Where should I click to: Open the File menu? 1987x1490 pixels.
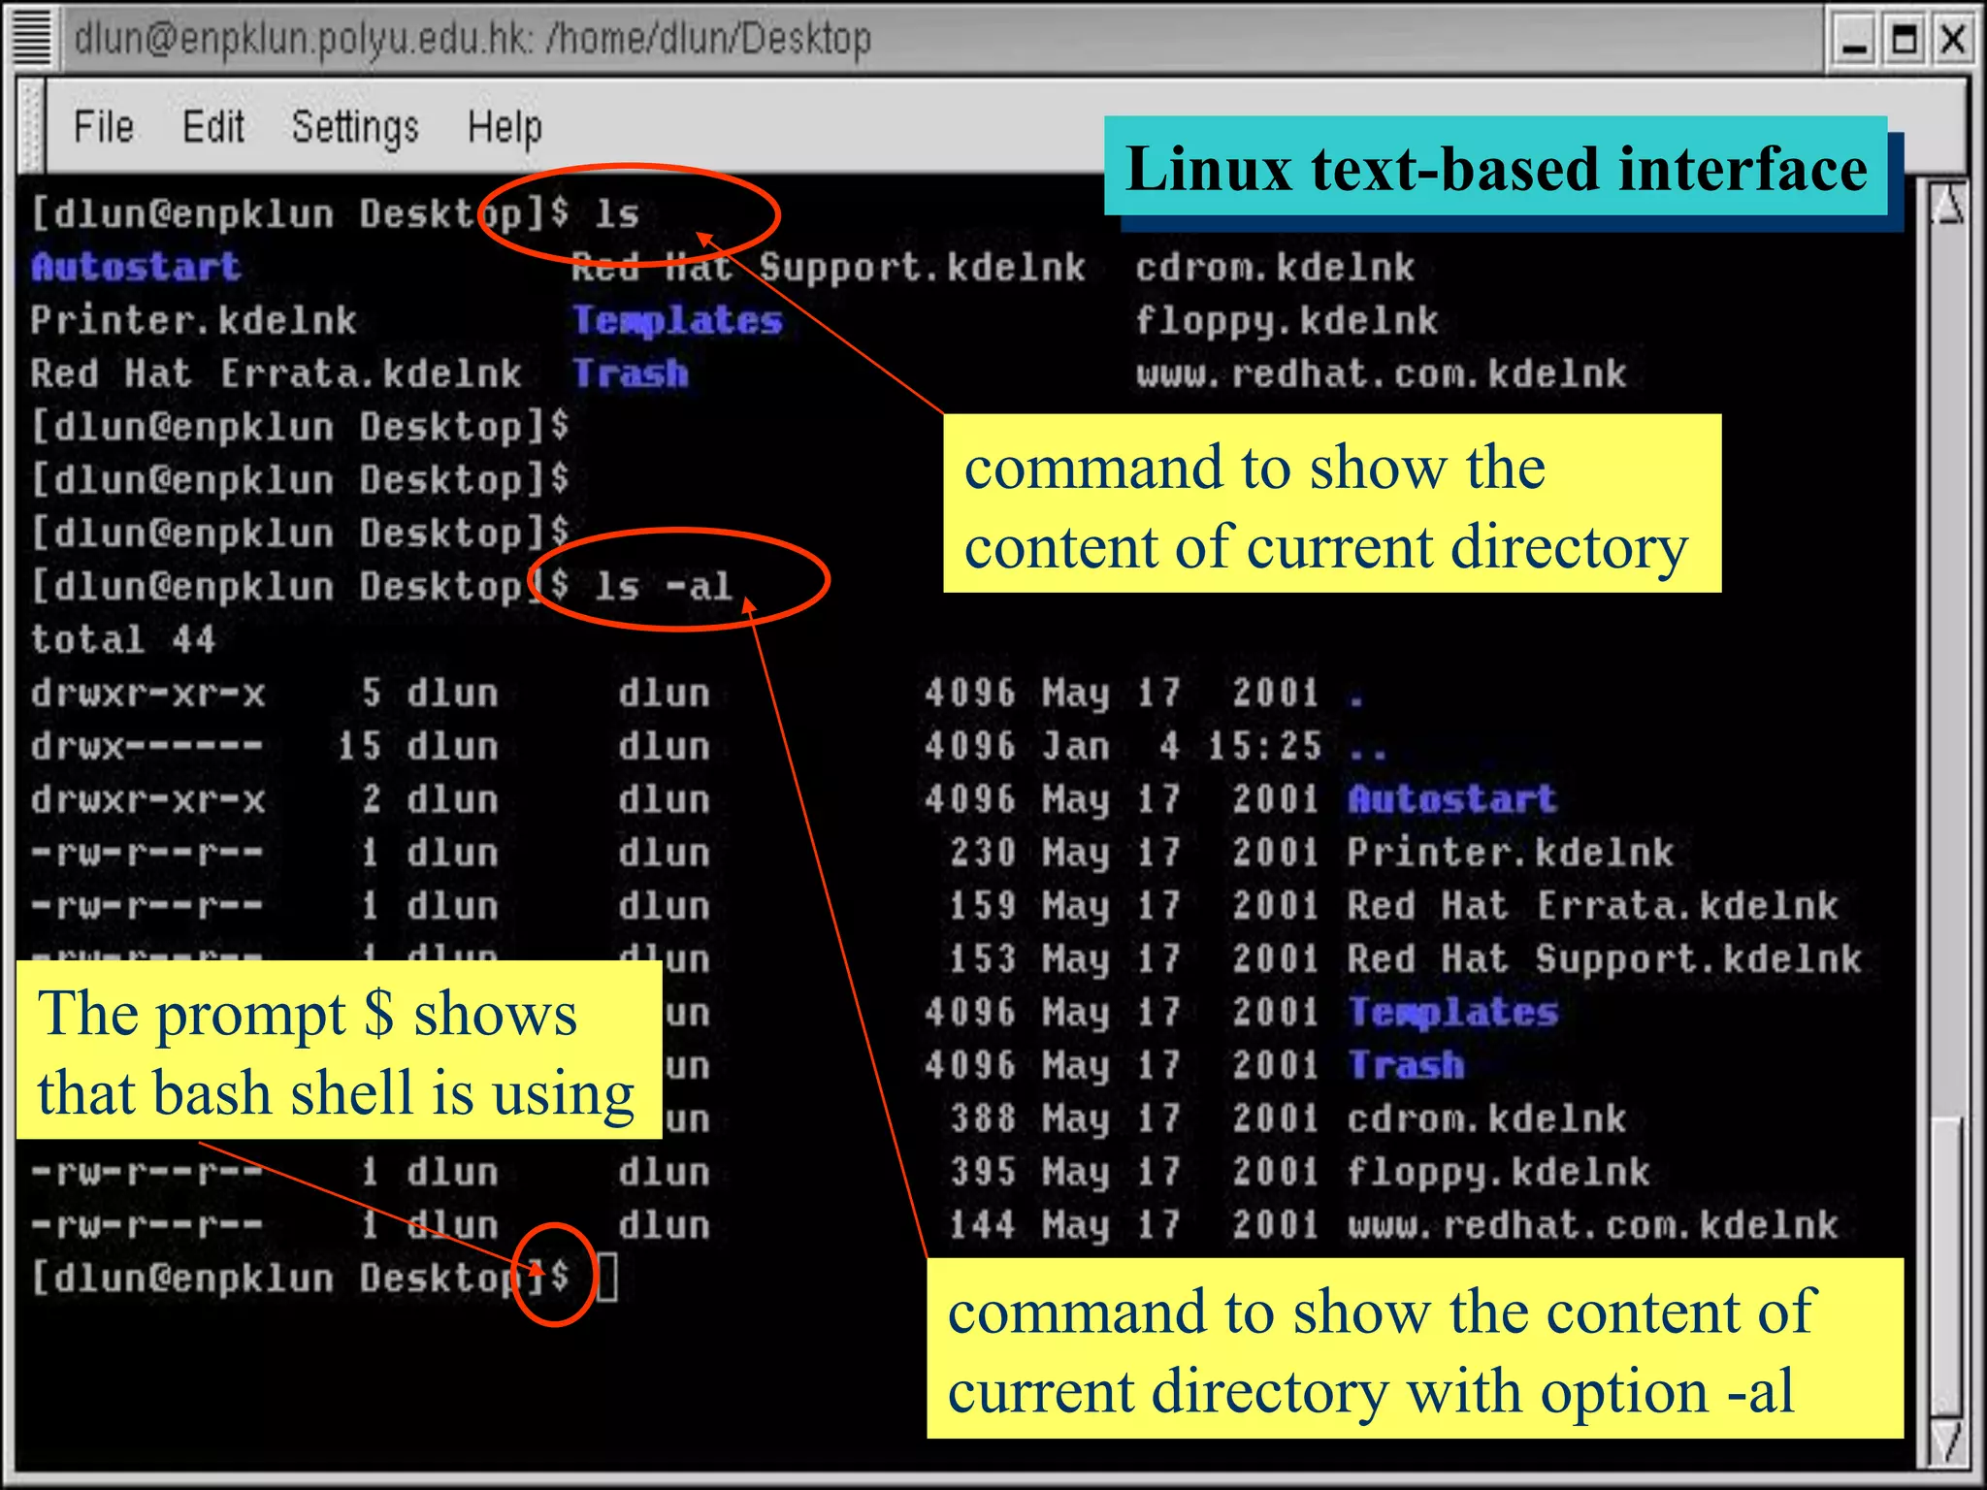(104, 127)
